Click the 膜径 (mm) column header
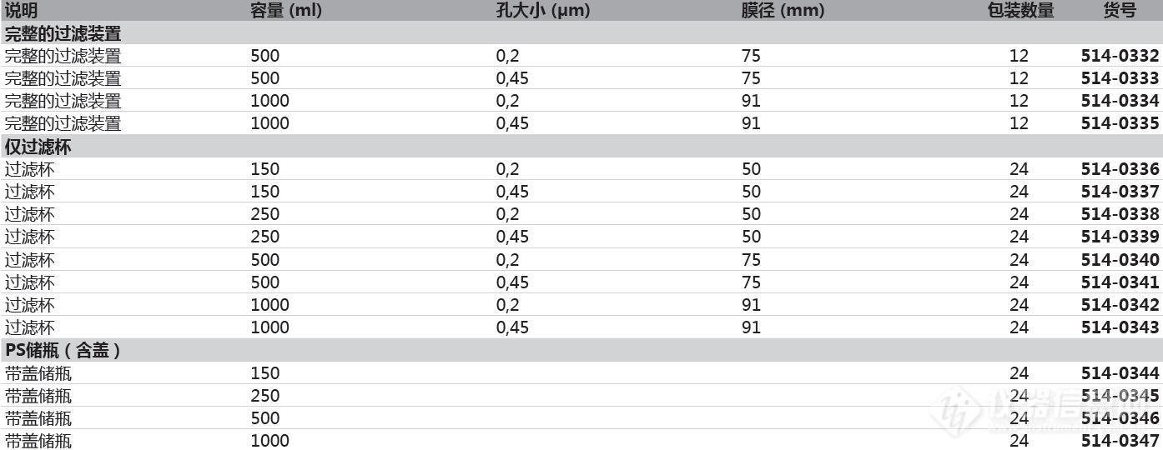The image size is (1163, 450). [783, 11]
